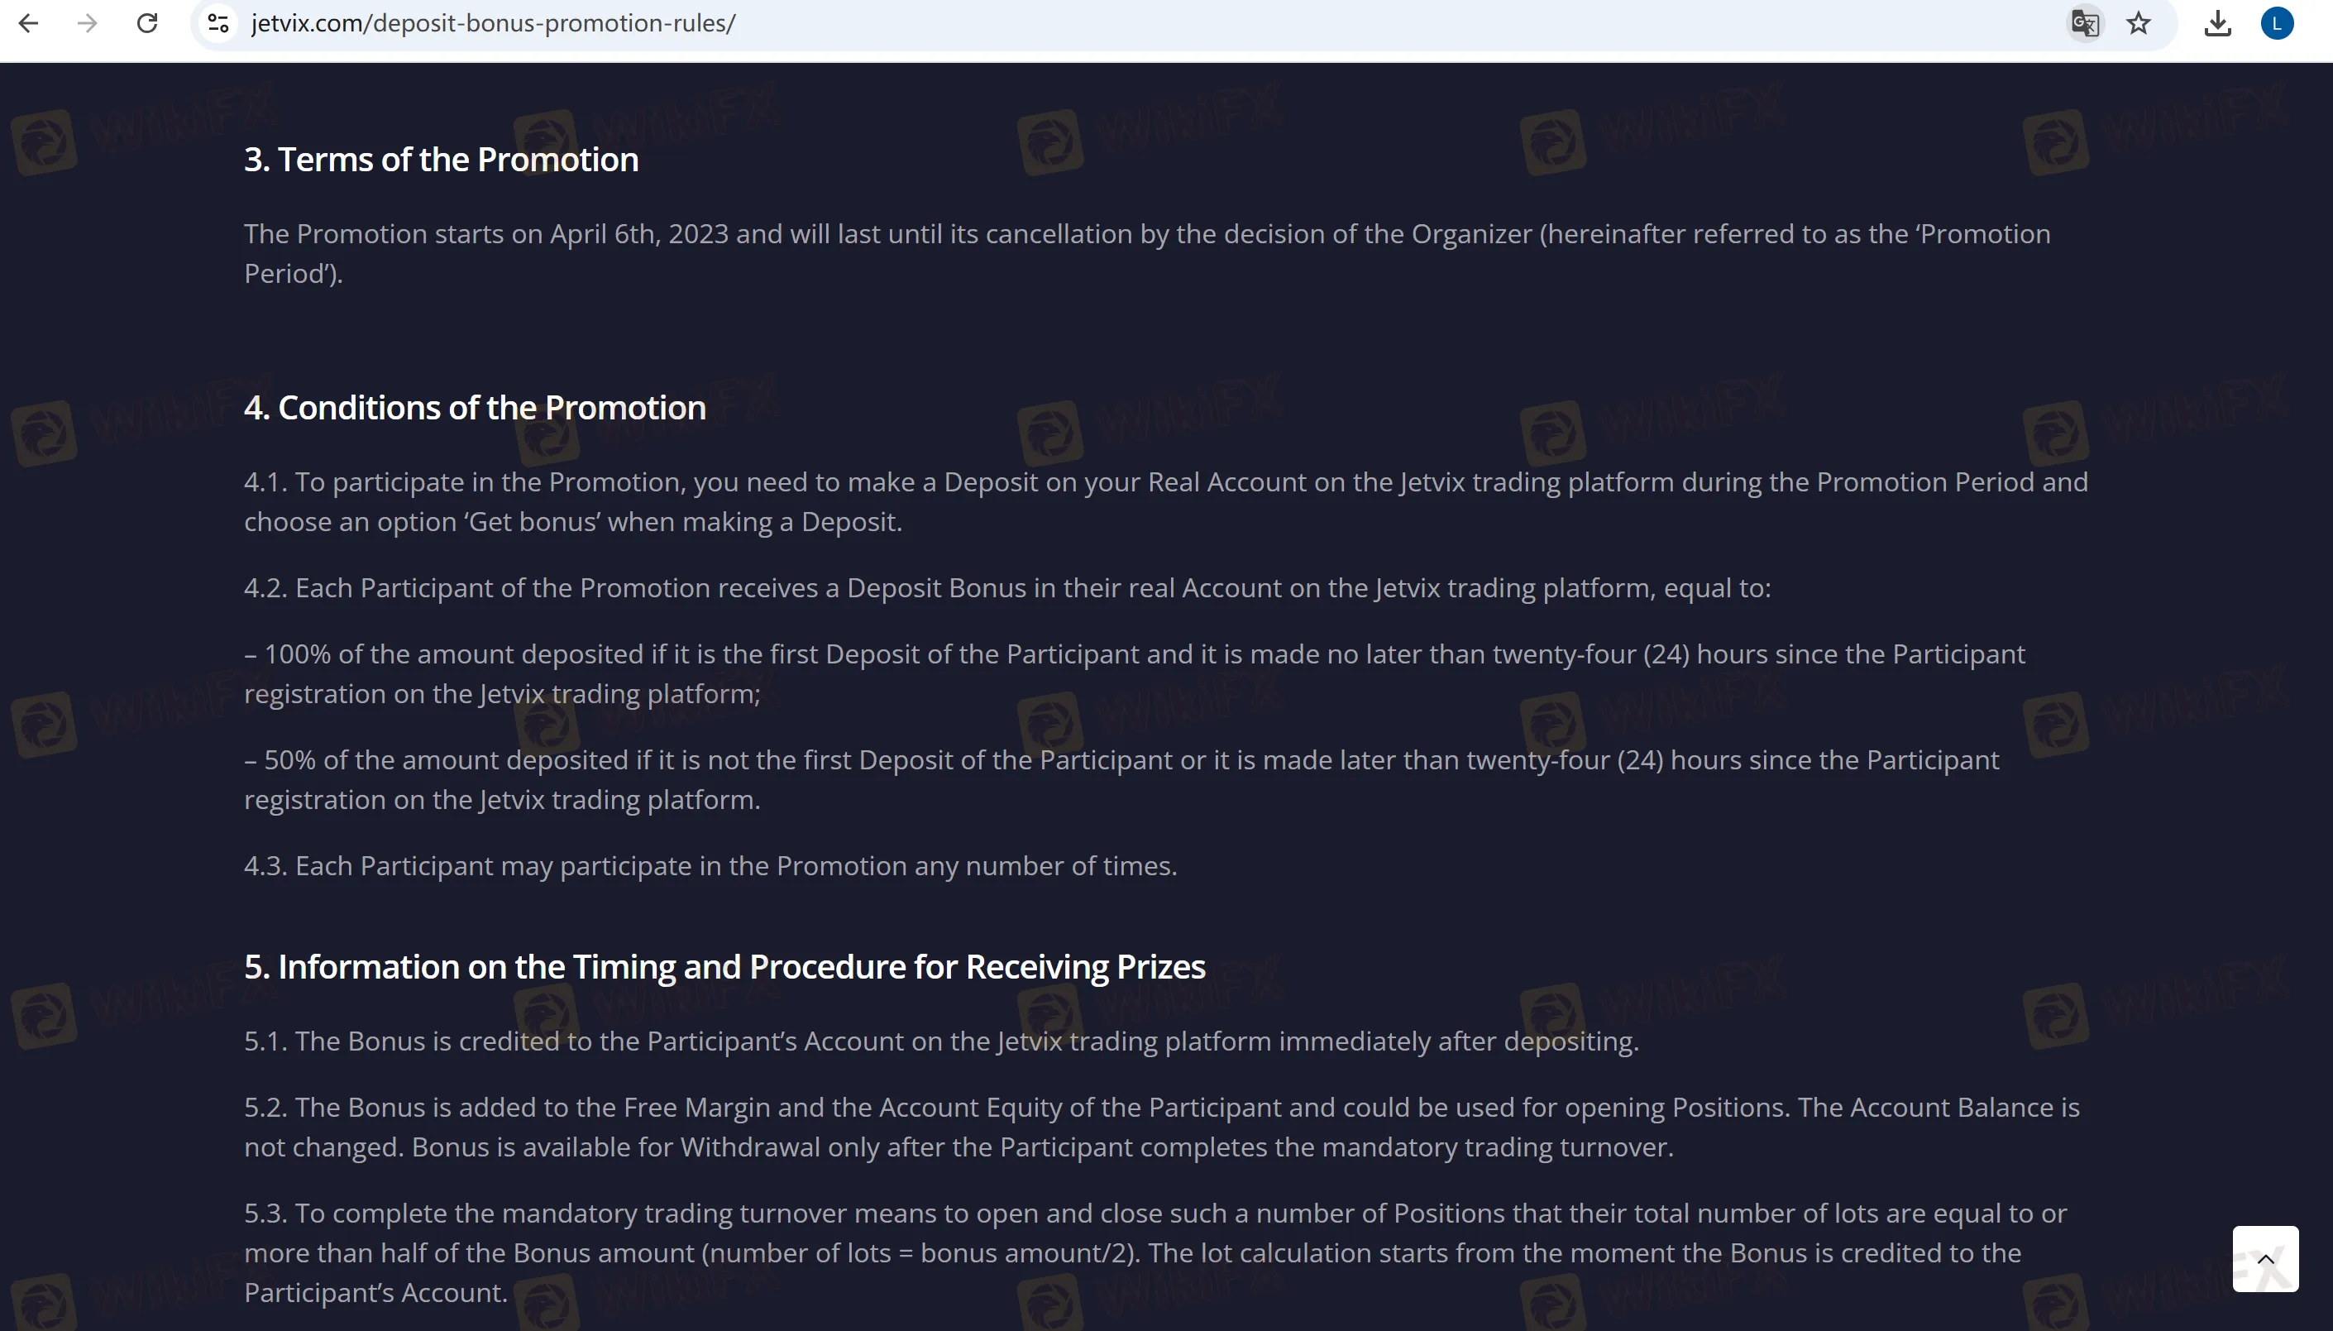Viewport: 2333px width, 1331px height.
Task: Click the '5. Information on the Timing' heading
Action: click(x=724, y=967)
